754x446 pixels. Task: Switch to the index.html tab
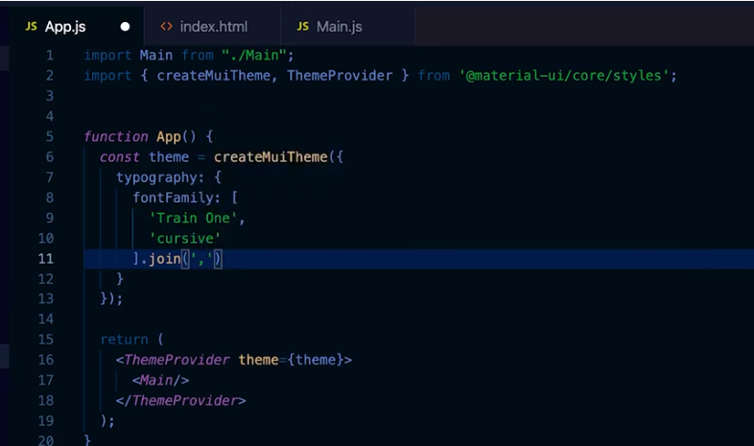point(212,27)
